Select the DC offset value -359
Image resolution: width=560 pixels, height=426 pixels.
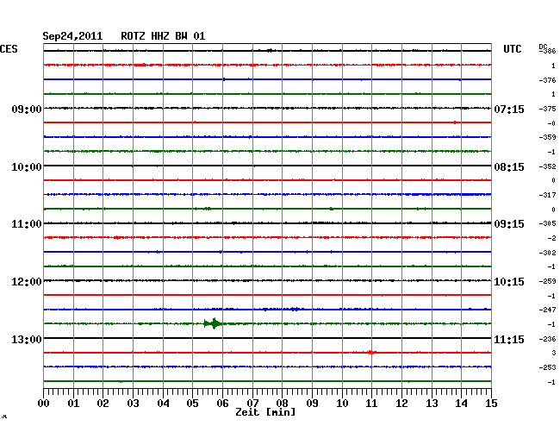[547, 137]
